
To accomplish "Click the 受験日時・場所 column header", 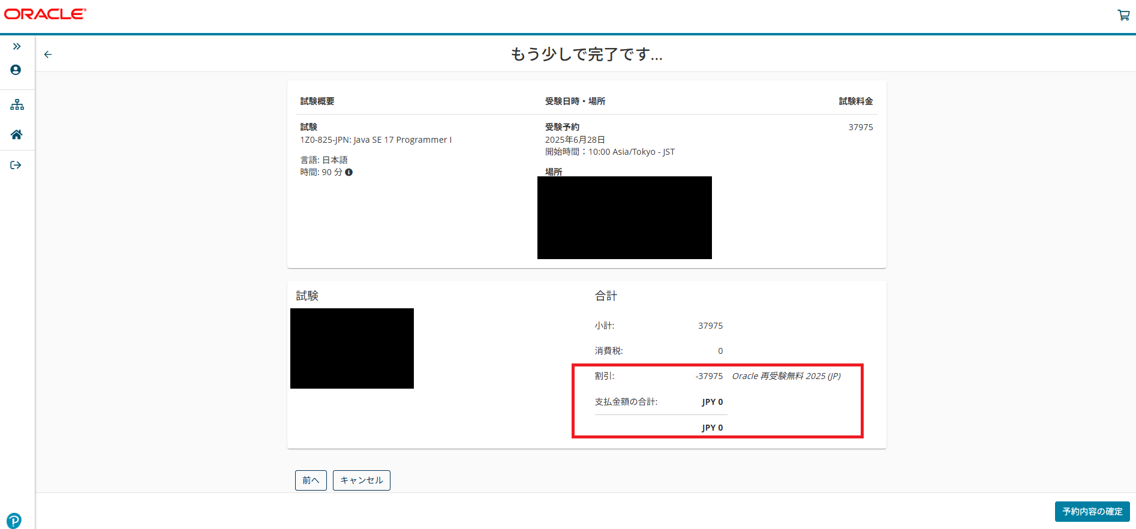I will click(x=575, y=101).
